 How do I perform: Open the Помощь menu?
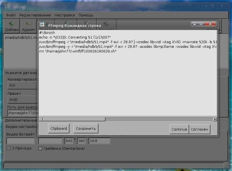tap(86, 15)
